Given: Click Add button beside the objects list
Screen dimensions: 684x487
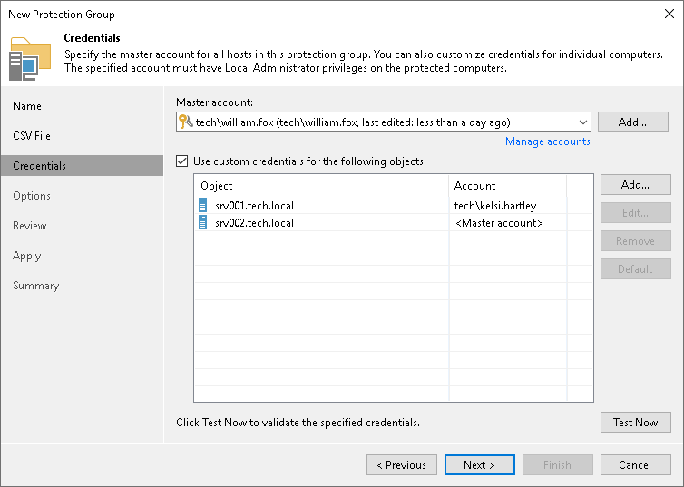Looking at the screenshot, I should [x=635, y=185].
